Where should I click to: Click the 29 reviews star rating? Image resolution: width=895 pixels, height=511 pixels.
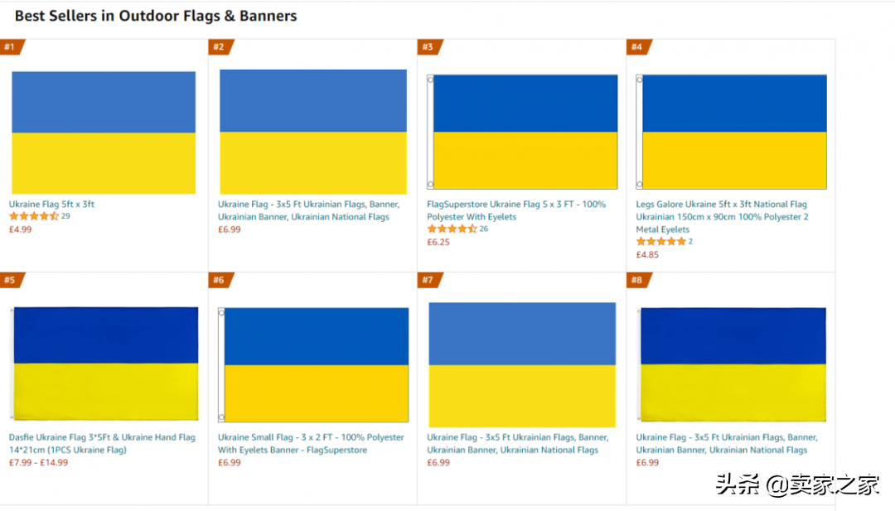coord(40,216)
